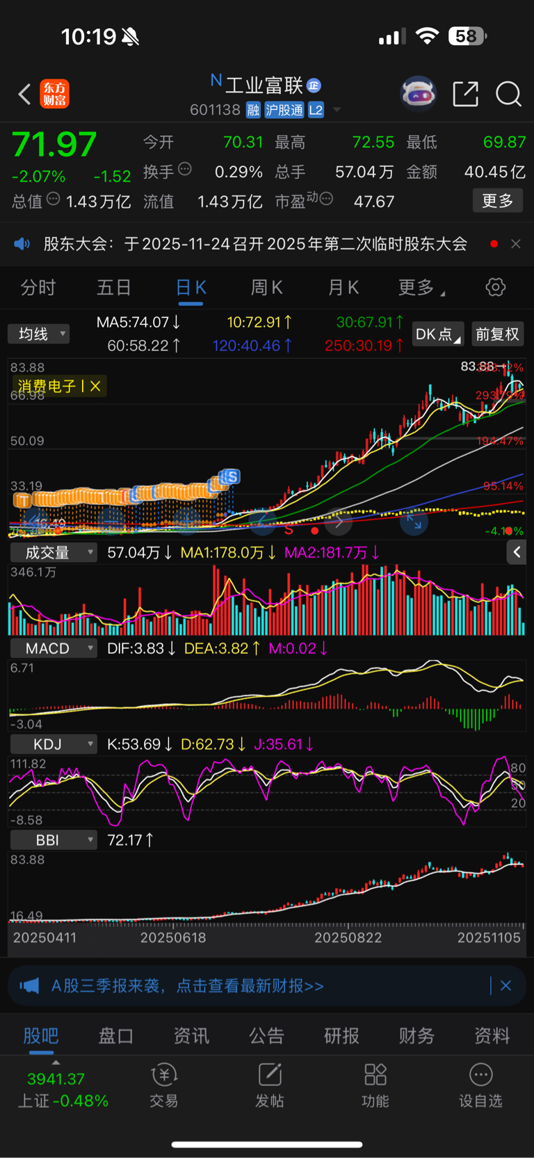Tap the 企 enterprise badge by name
Image resolution: width=534 pixels, height=1158 pixels.
tap(314, 85)
